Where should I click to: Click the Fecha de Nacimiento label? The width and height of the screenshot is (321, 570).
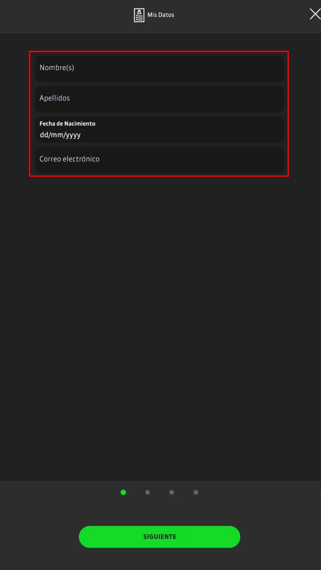(67, 123)
